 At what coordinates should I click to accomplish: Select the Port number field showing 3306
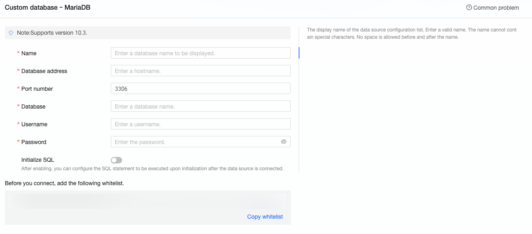pyautogui.click(x=200, y=88)
